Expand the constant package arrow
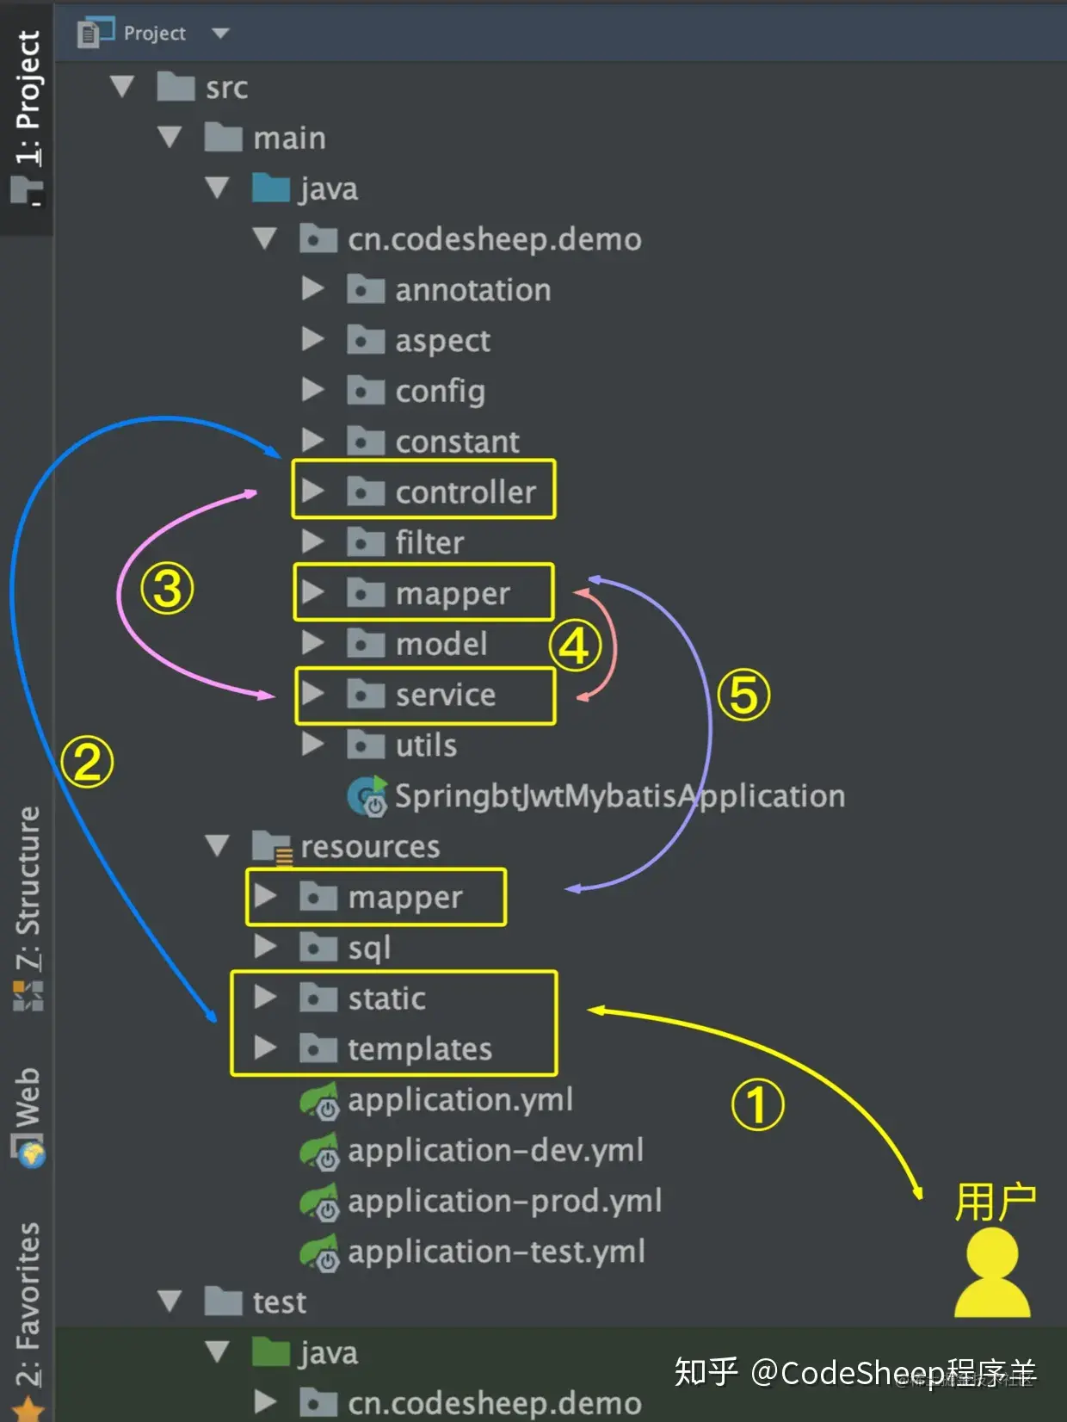This screenshot has height=1422, width=1067. point(313,442)
